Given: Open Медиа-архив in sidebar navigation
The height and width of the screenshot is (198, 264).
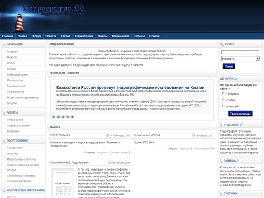Looking at the screenshot, I should coord(15,80).
